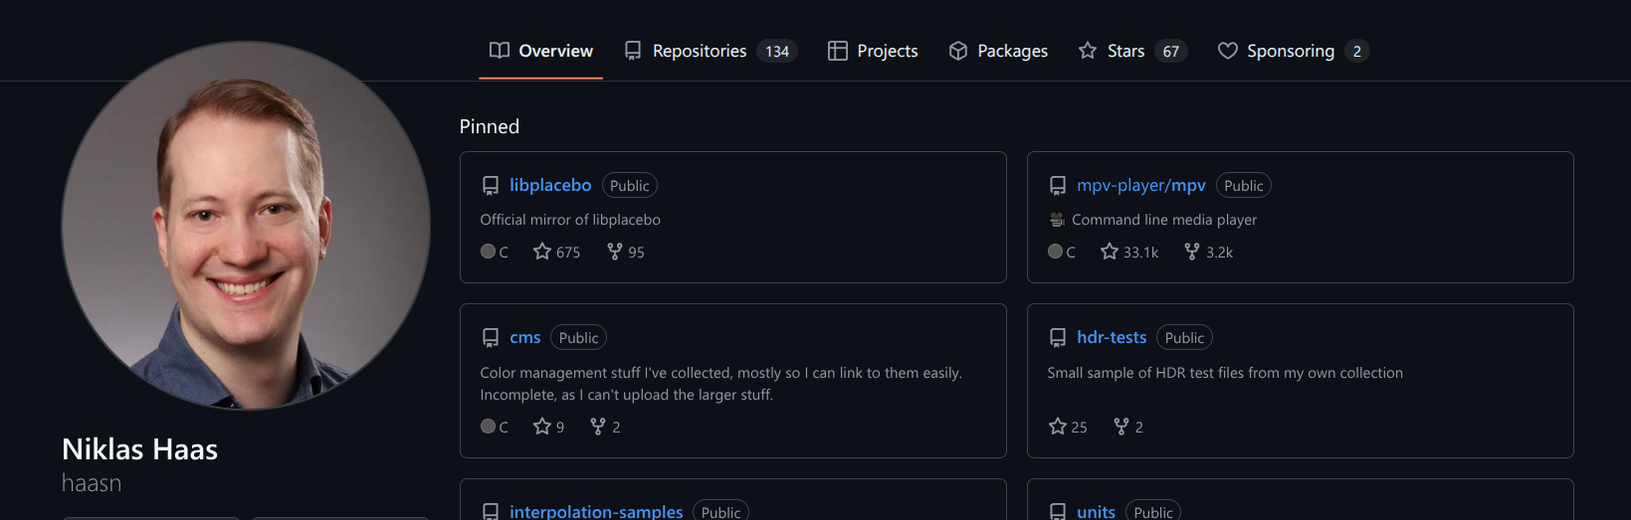The height and width of the screenshot is (520, 1631).
Task: Open Niklas Haas profile avatar photo
Action: [x=246, y=226]
